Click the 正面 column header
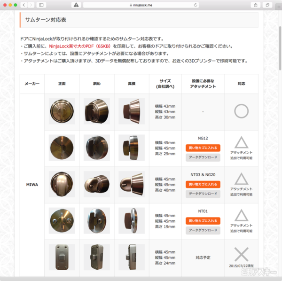This screenshot has height=281, width=282. (x=62, y=84)
